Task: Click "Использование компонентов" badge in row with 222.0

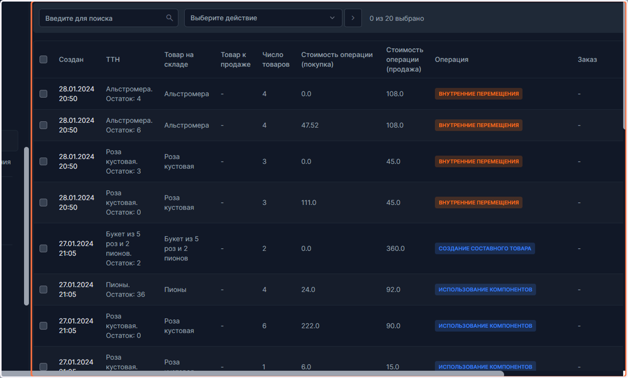Action: click(485, 326)
